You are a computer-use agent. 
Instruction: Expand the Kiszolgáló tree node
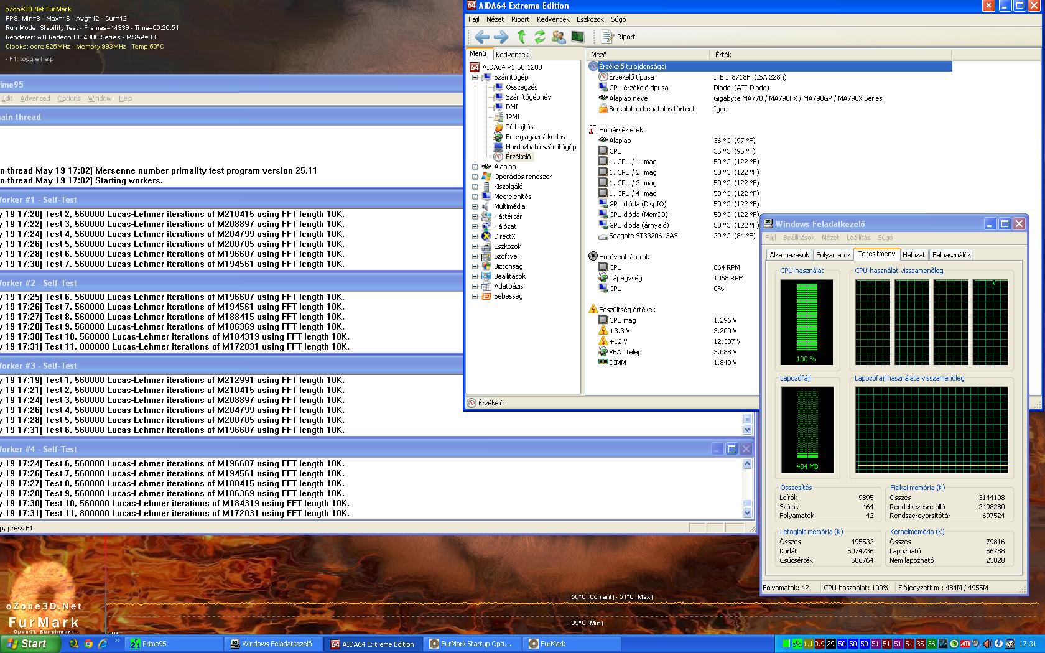coord(475,187)
